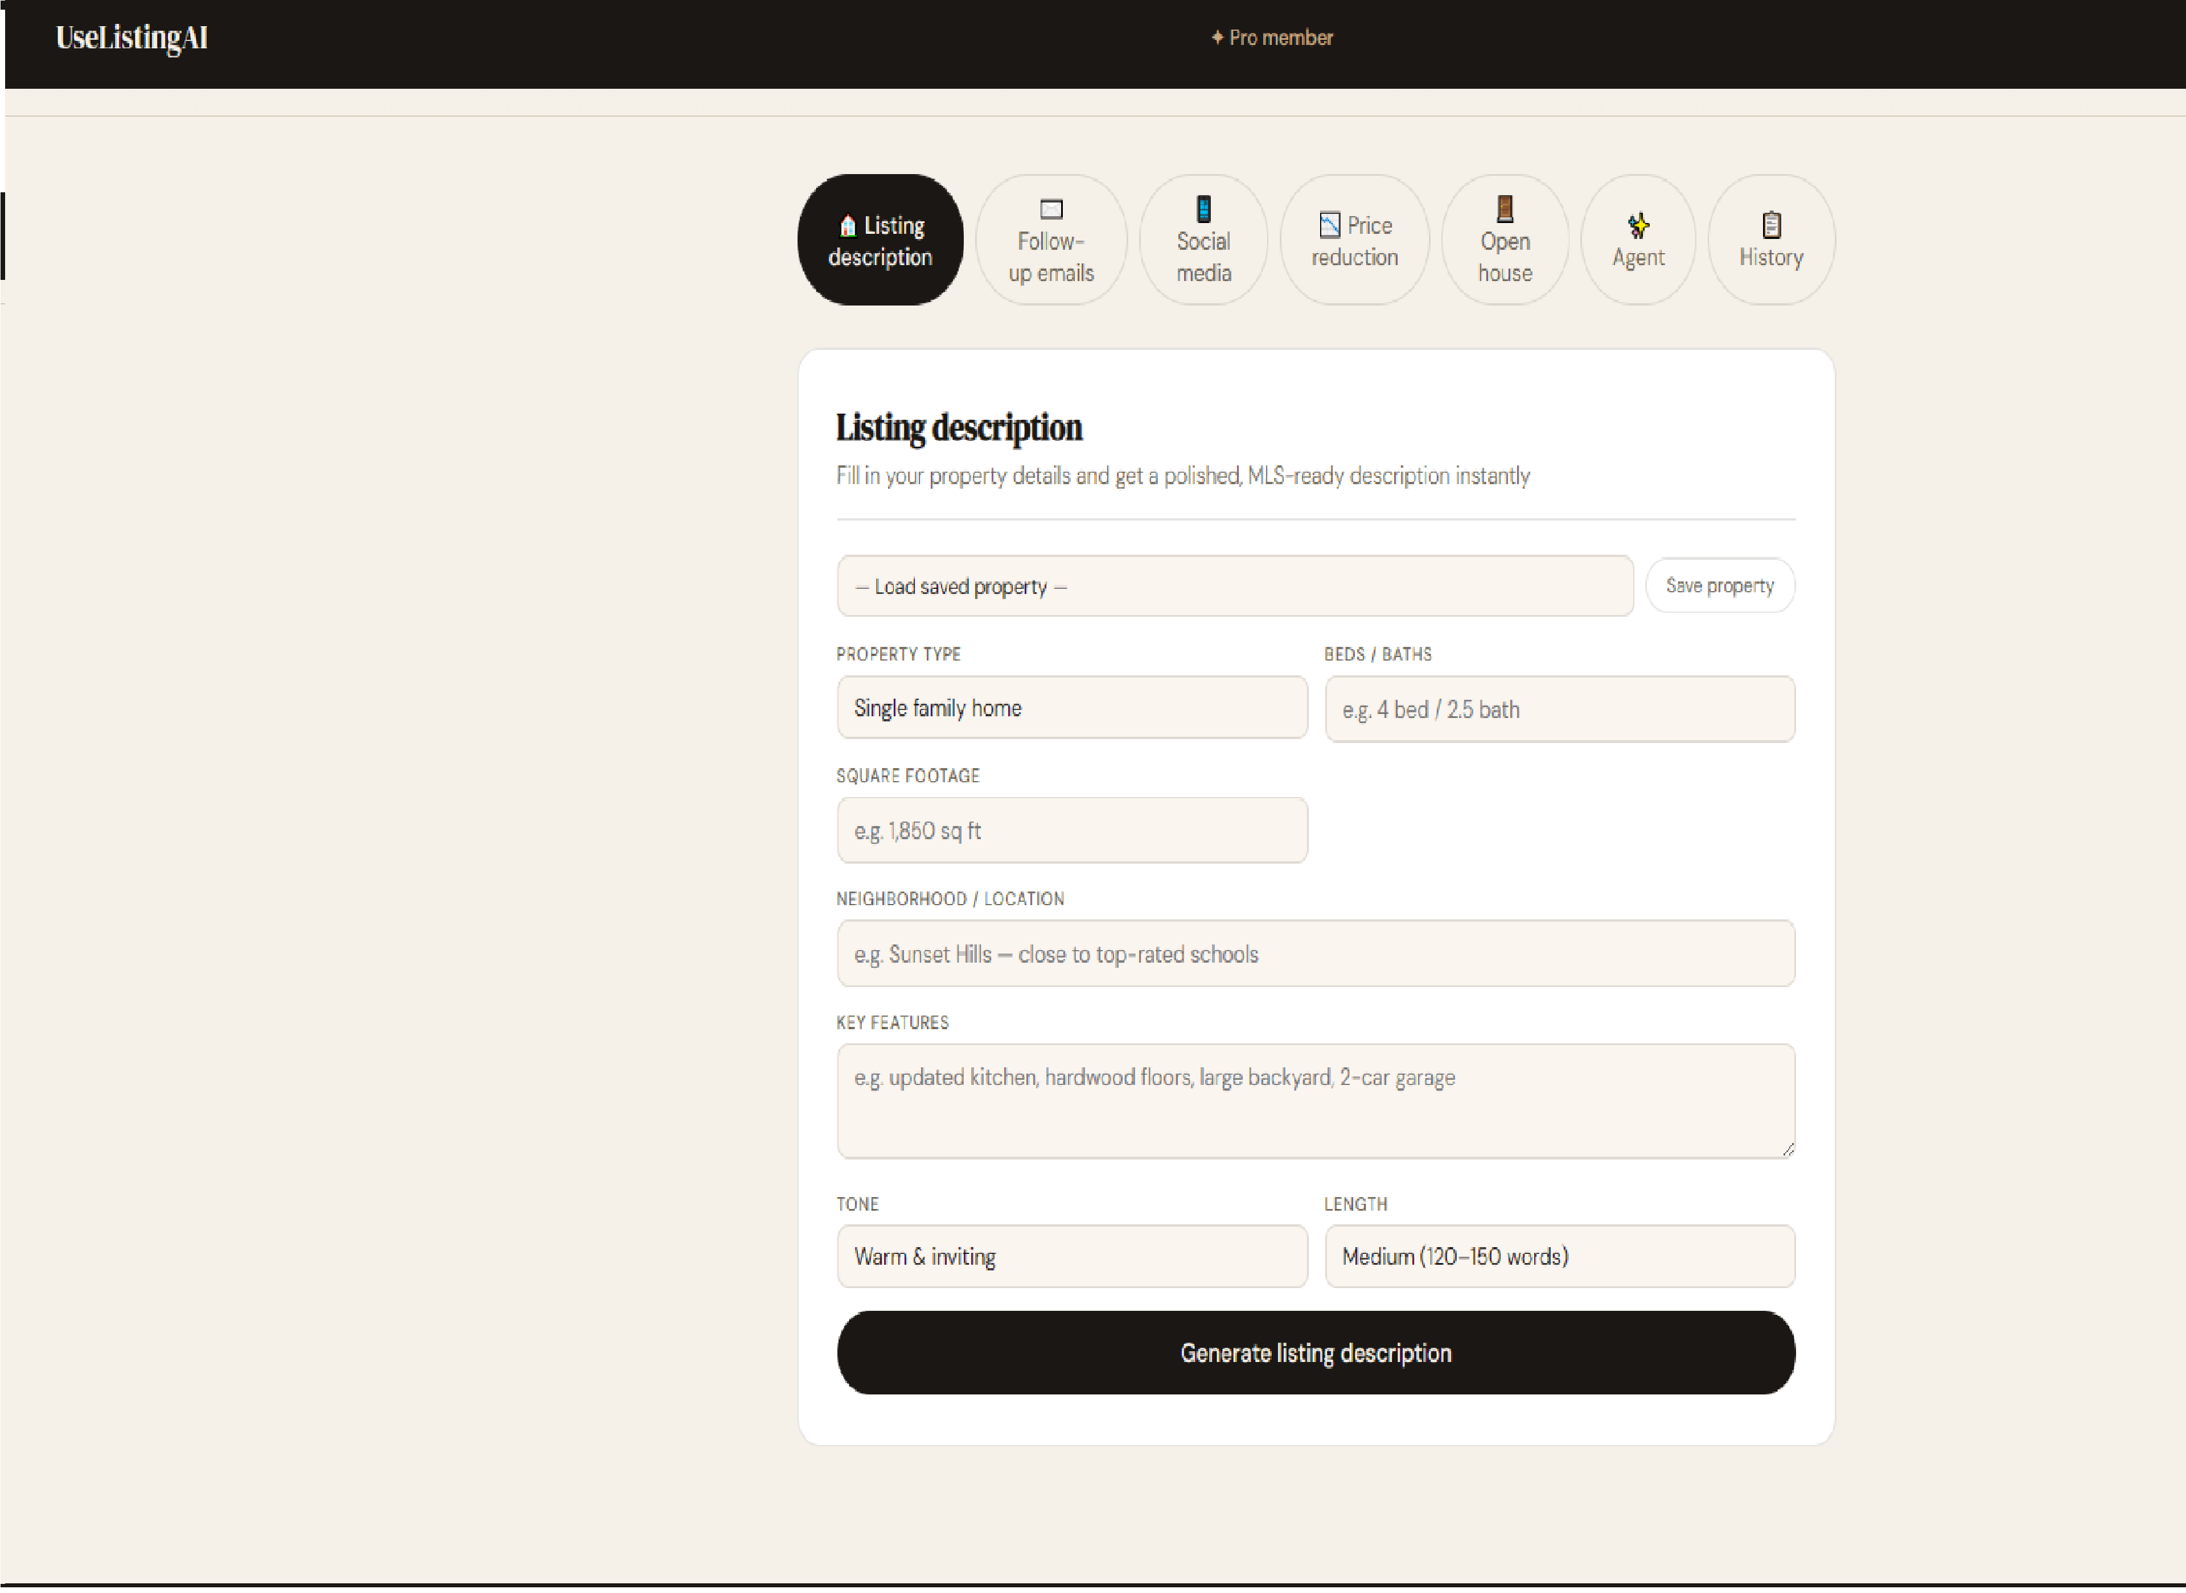The height and width of the screenshot is (1593, 2186).
Task: View the History panel
Action: [x=1770, y=239]
